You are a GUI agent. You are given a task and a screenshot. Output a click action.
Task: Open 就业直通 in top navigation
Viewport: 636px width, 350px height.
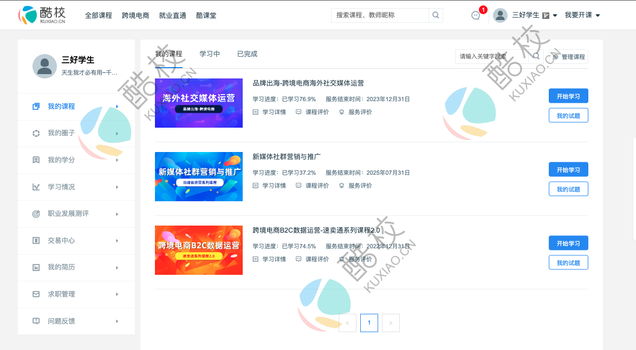coord(172,15)
